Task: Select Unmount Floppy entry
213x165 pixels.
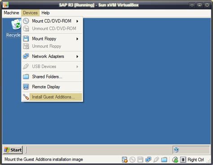Action: (x=52, y=46)
